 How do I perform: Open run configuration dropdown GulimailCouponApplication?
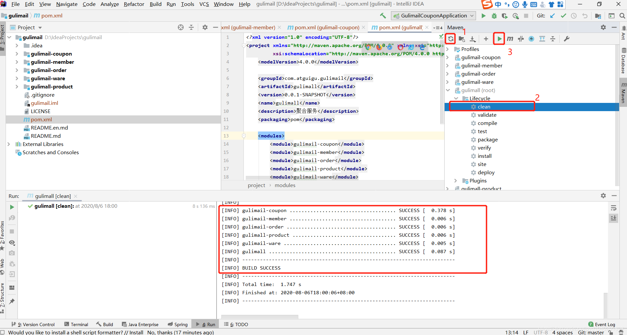[433, 15]
